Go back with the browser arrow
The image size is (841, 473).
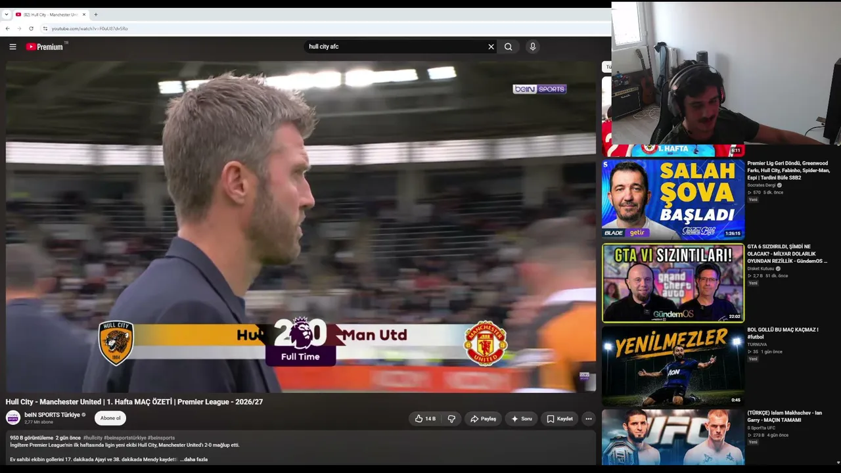(7, 28)
